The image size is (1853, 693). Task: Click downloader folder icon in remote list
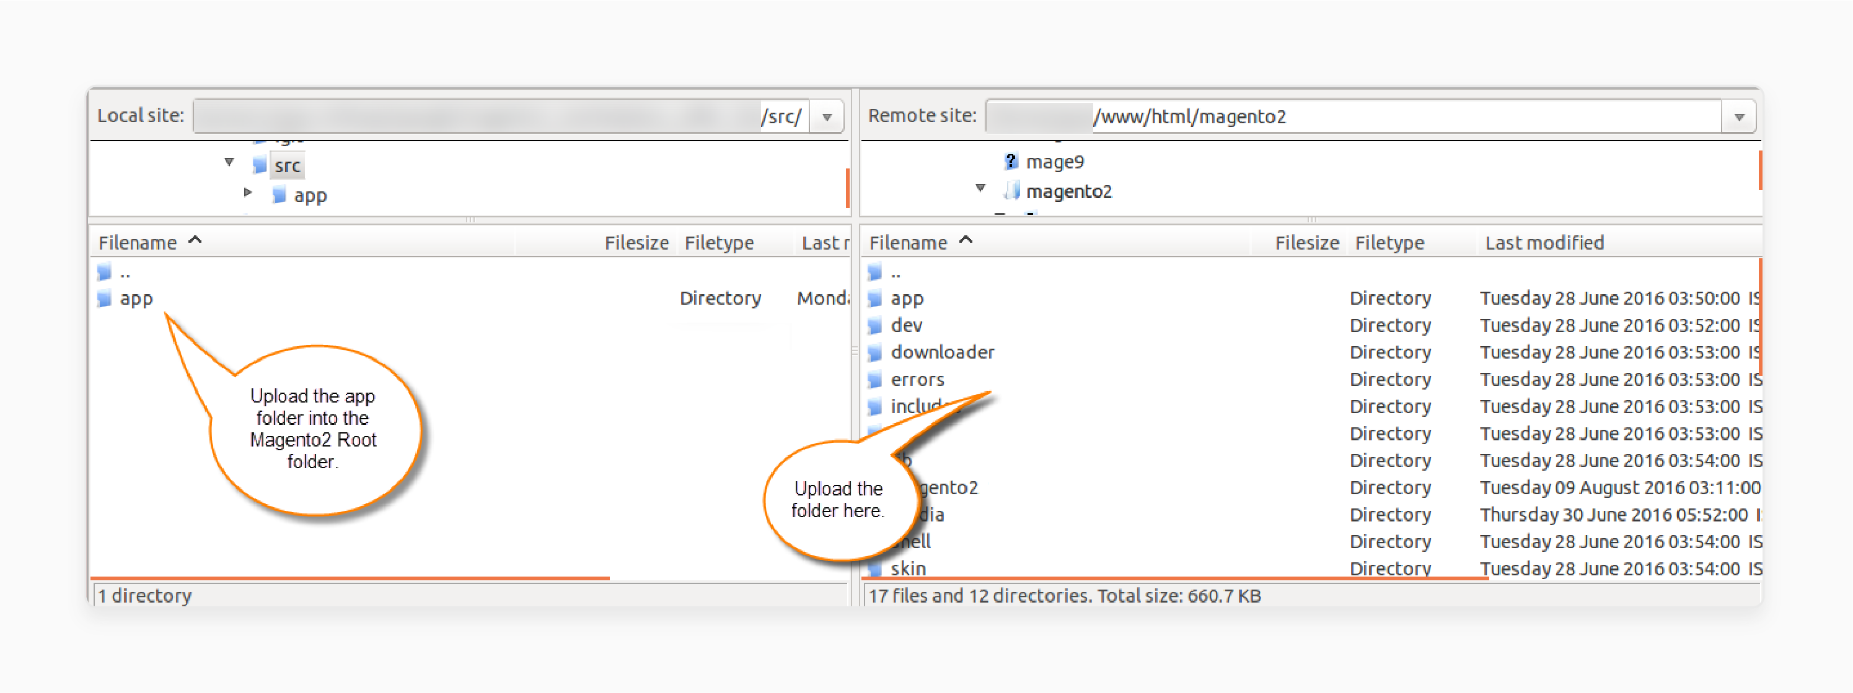(x=876, y=352)
